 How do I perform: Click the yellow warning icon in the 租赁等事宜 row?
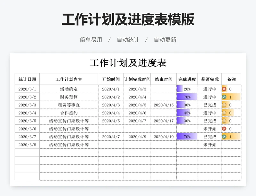(224, 105)
